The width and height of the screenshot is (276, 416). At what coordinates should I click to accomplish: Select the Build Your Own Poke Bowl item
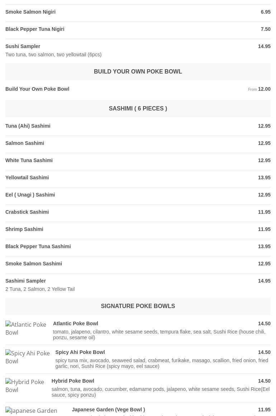138,89
